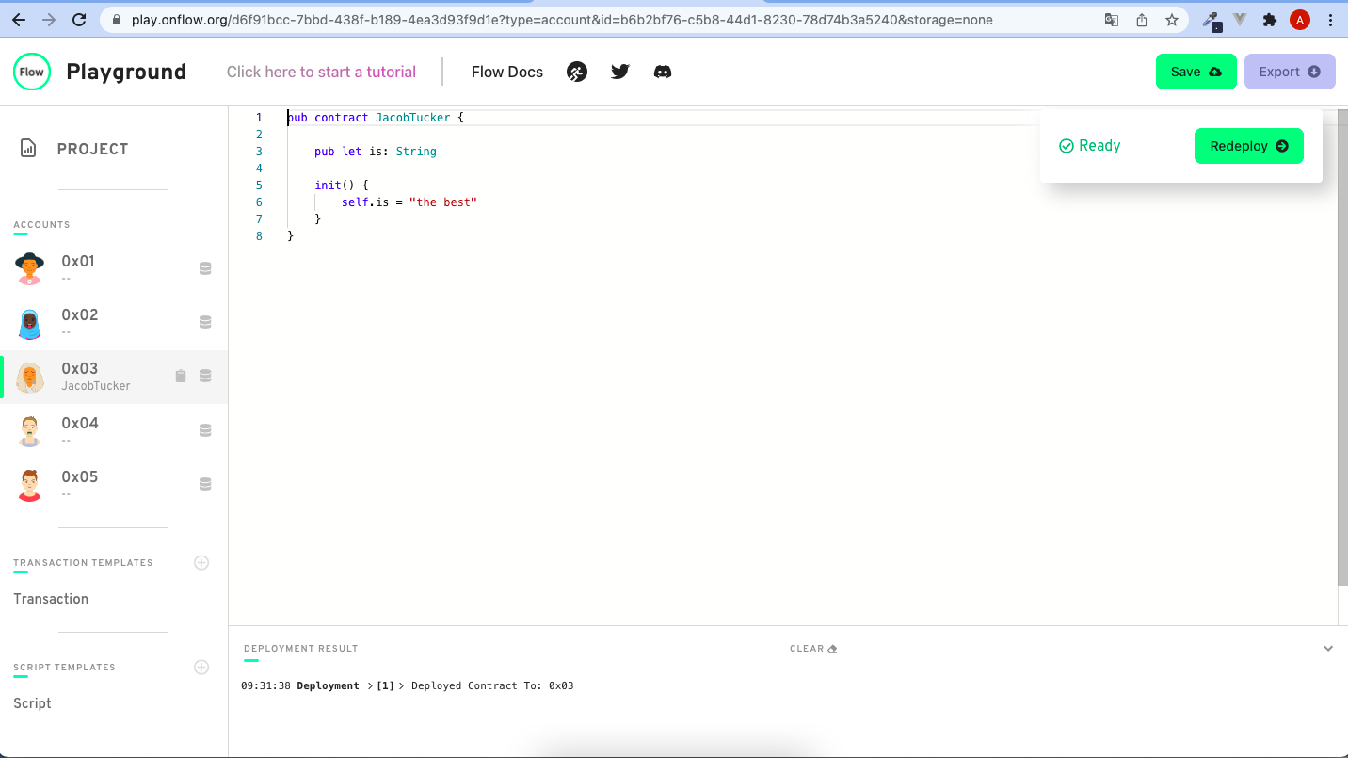Open storage database icon for account 0x01
The image size is (1348, 758).
pos(205,267)
